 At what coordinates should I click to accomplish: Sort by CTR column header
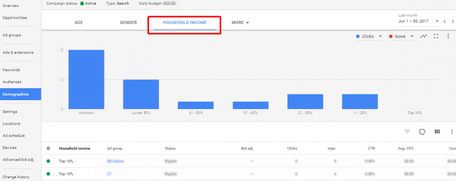tap(371, 148)
